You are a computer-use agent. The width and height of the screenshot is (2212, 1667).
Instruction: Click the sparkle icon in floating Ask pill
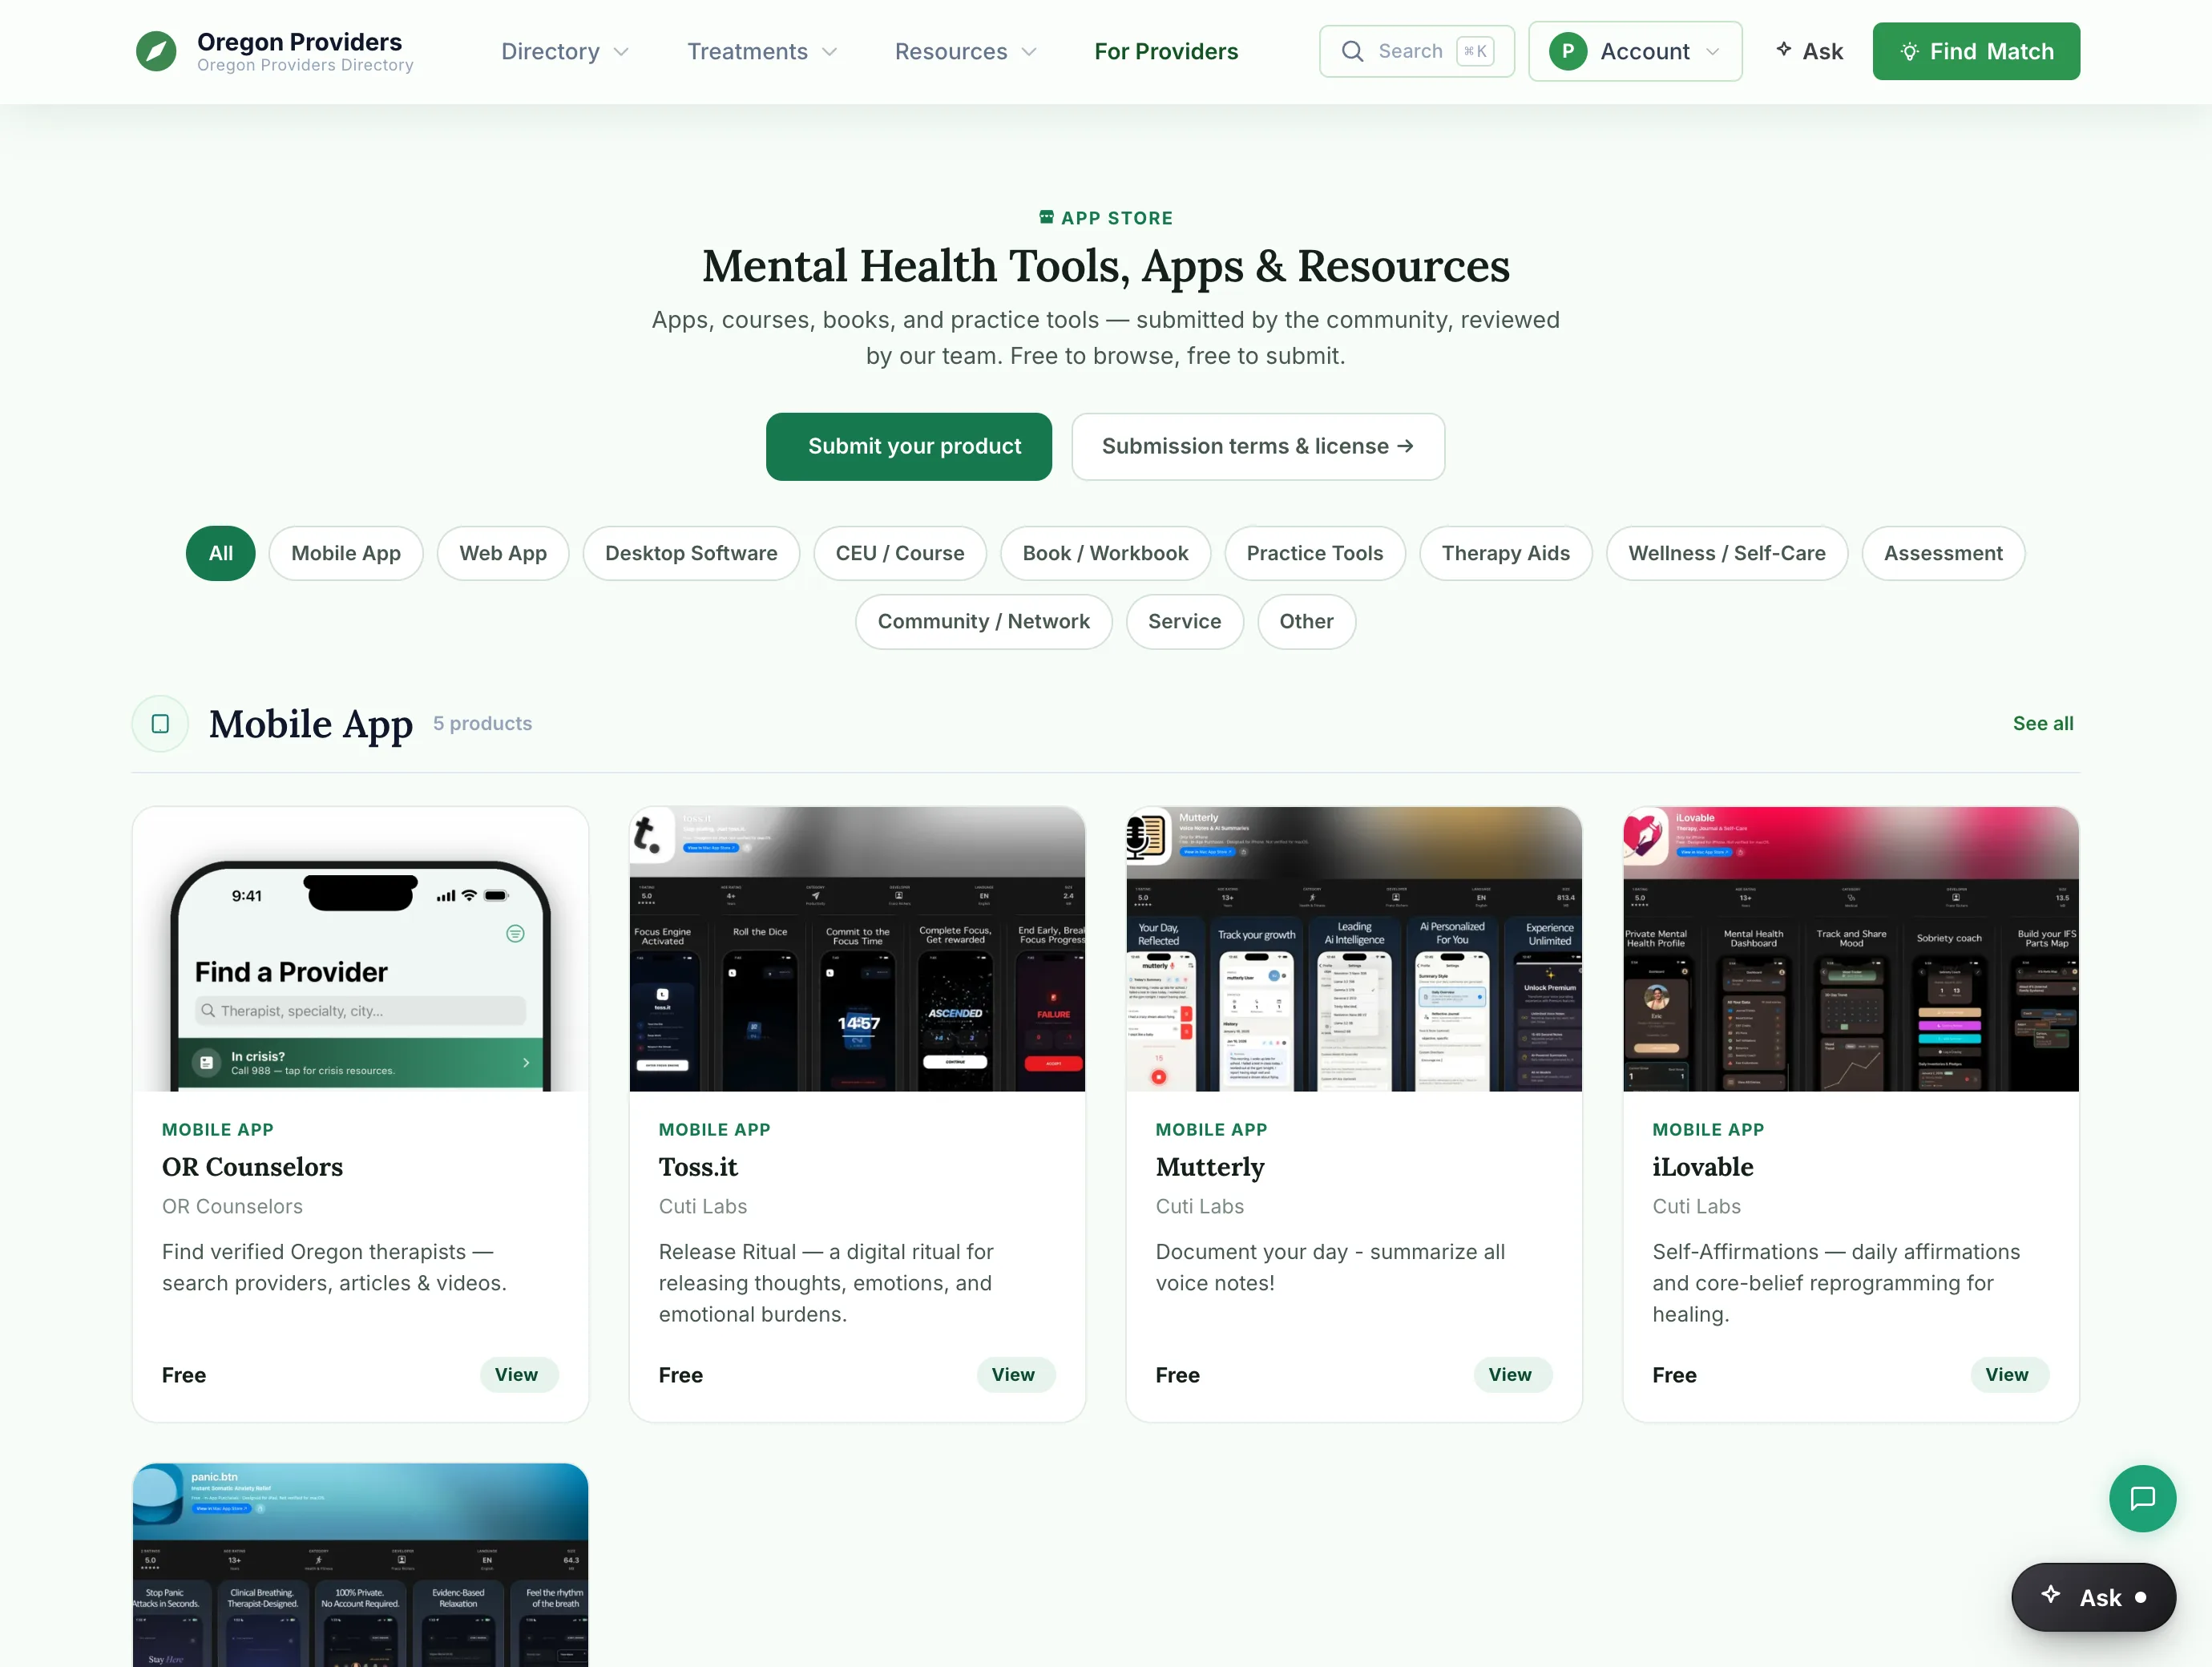click(x=2051, y=1595)
